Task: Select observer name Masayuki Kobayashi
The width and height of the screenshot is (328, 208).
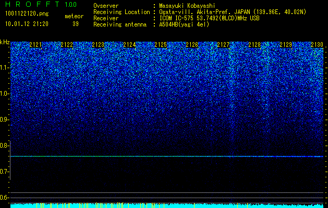Action: coord(187,6)
